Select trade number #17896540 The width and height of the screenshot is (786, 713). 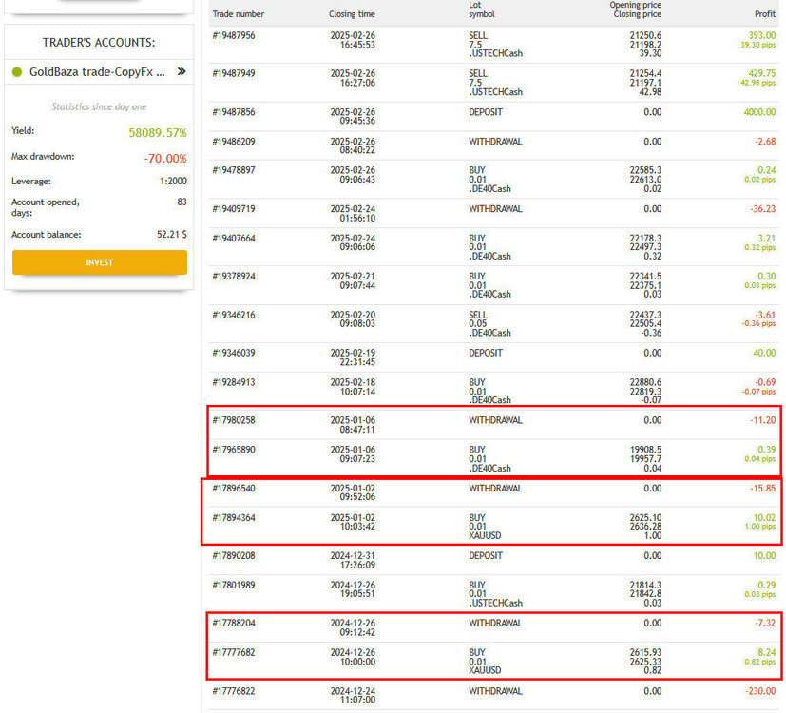coord(234,489)
